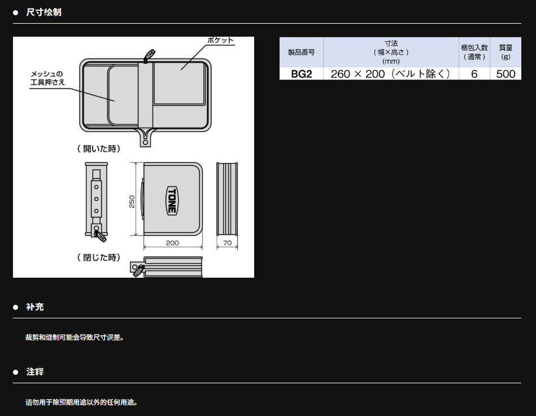The image size is (536, 416).
Task: Click the 梱包入数 column header
Action: pos(474,52)
